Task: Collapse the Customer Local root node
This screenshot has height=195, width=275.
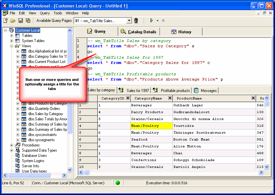Action: 6,30
